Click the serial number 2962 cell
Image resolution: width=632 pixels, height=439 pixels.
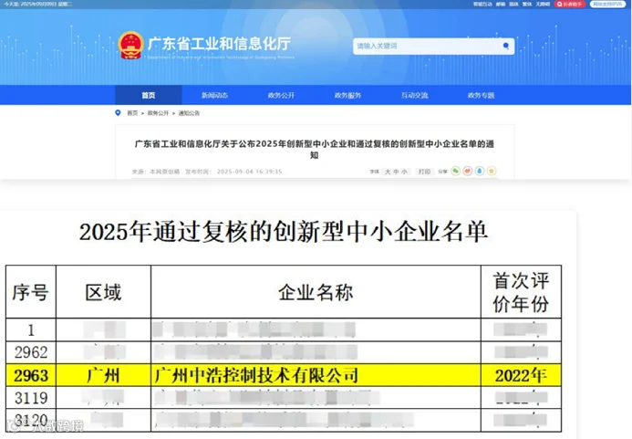pos(31,352)
